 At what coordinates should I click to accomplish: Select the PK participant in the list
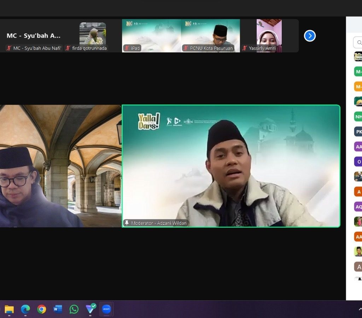point(358,131)
